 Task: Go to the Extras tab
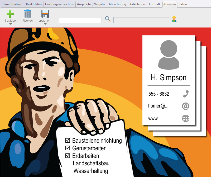coord(183,4)
